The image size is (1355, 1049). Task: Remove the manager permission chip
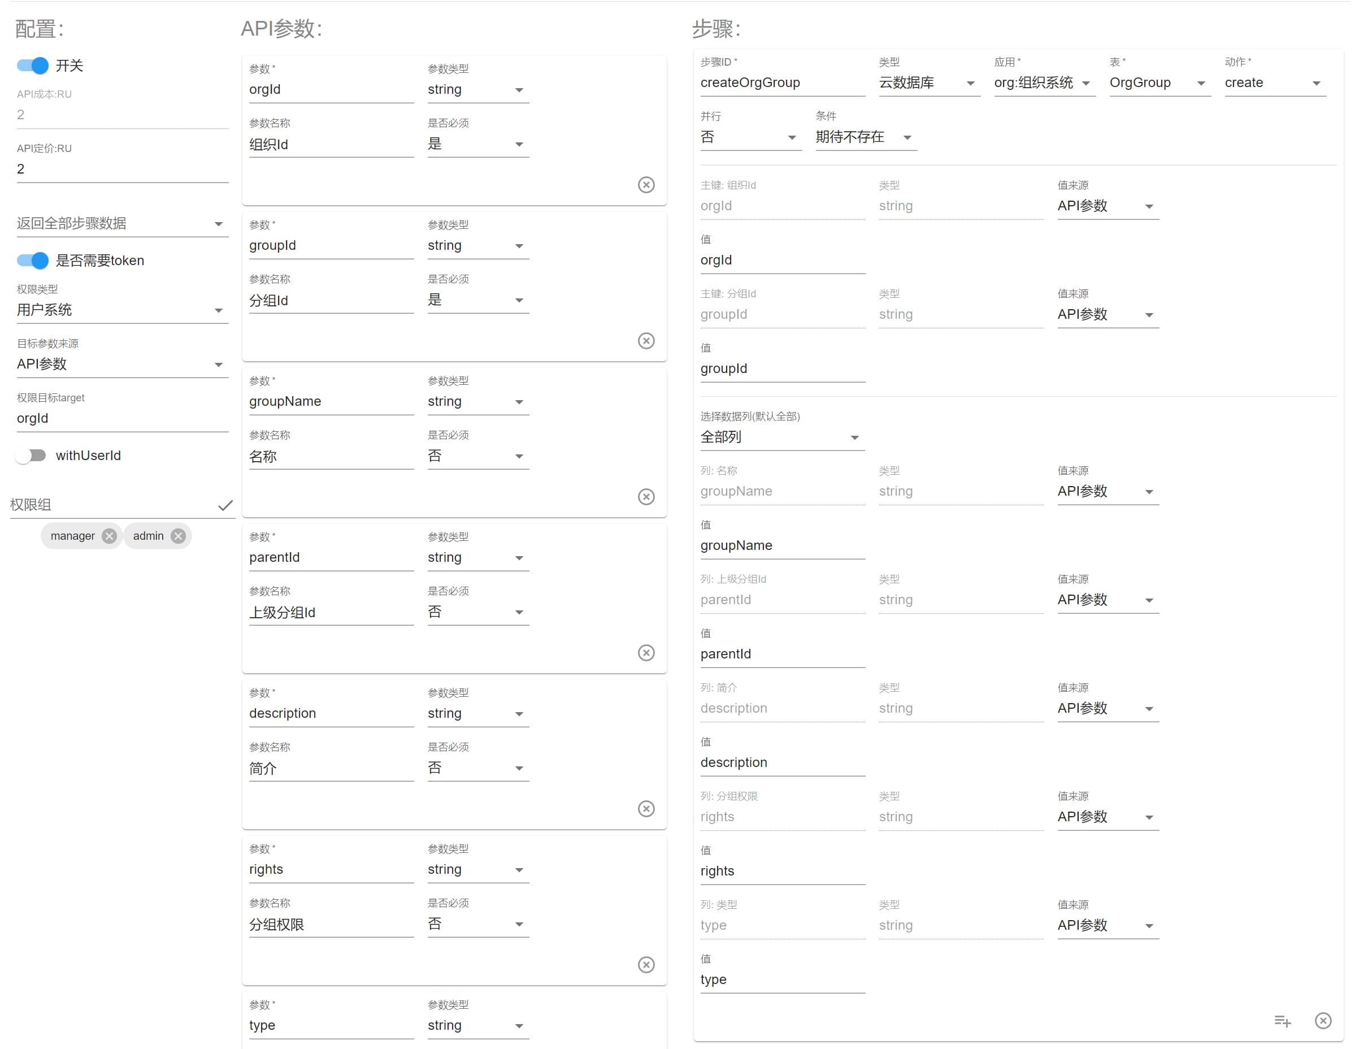109,536
